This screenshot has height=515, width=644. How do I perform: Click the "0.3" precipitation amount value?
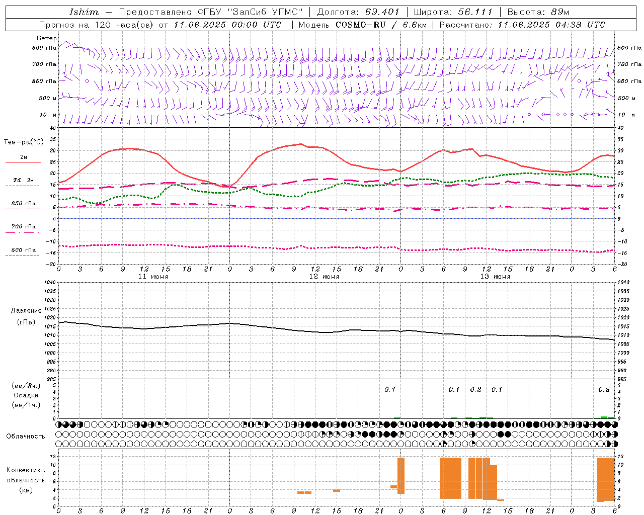[x=604, y=389]
